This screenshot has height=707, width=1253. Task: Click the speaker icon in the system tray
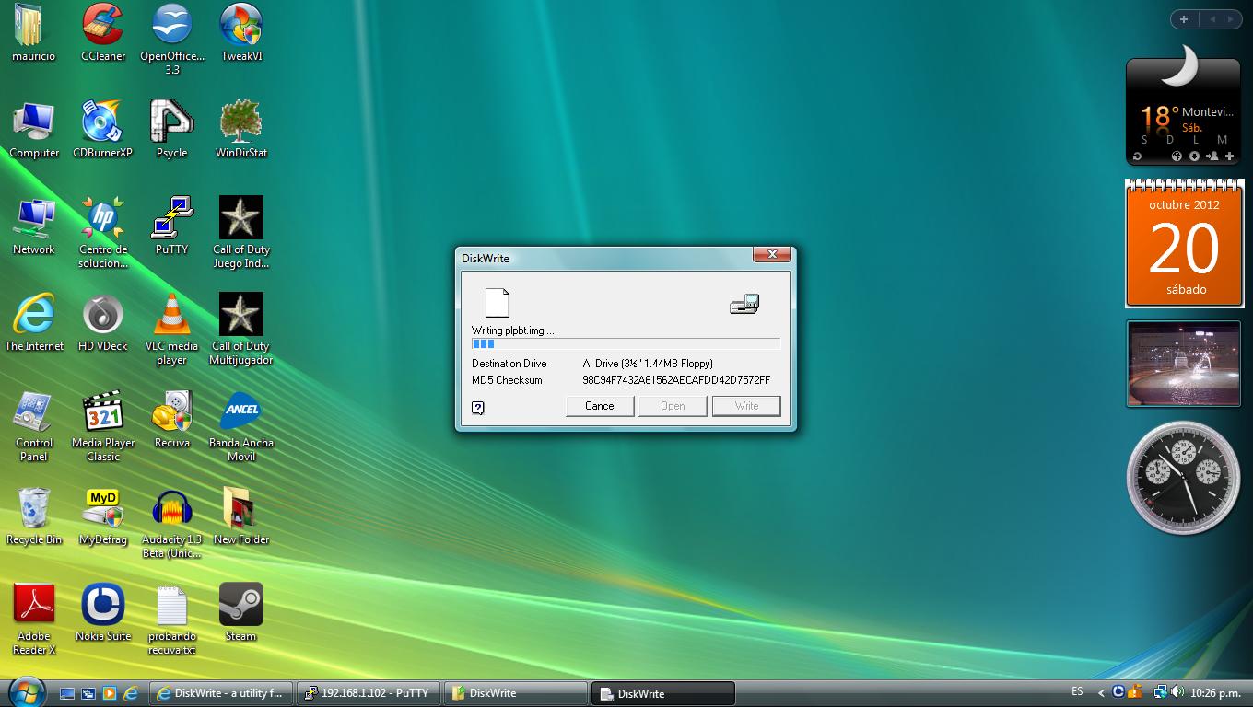1177,693
